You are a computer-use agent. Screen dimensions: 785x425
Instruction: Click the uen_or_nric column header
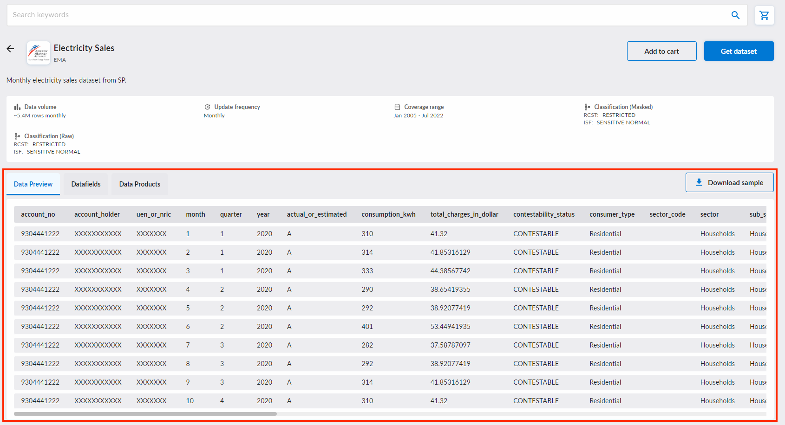tap(154, 214)
